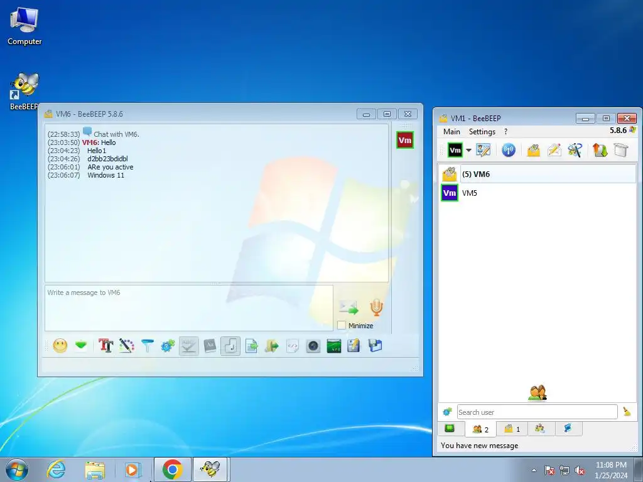Viewport: 643px width, 482px height.
Task: Expand the status dropdown arrow beside Vm avatar
Action: pos(468,150)
